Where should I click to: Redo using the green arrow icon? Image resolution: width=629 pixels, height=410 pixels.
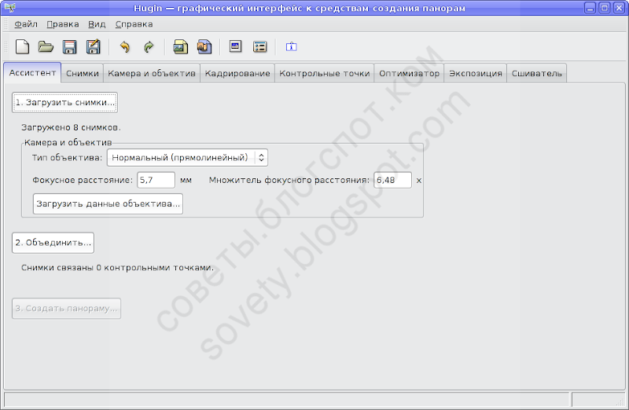(x=149, y=47)
